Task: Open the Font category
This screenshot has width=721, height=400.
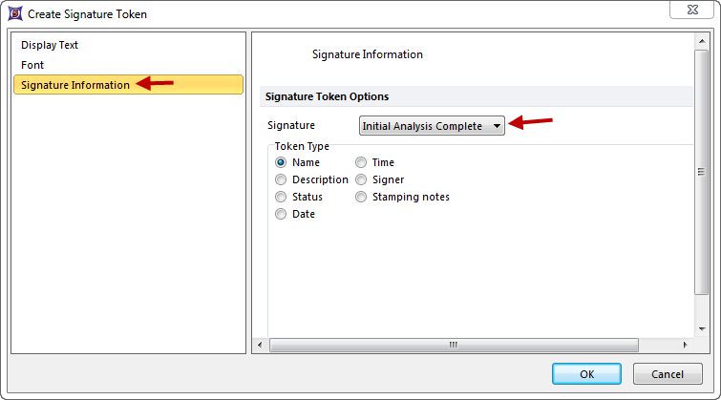Action: pyautogui.click(x=32, y=65)
